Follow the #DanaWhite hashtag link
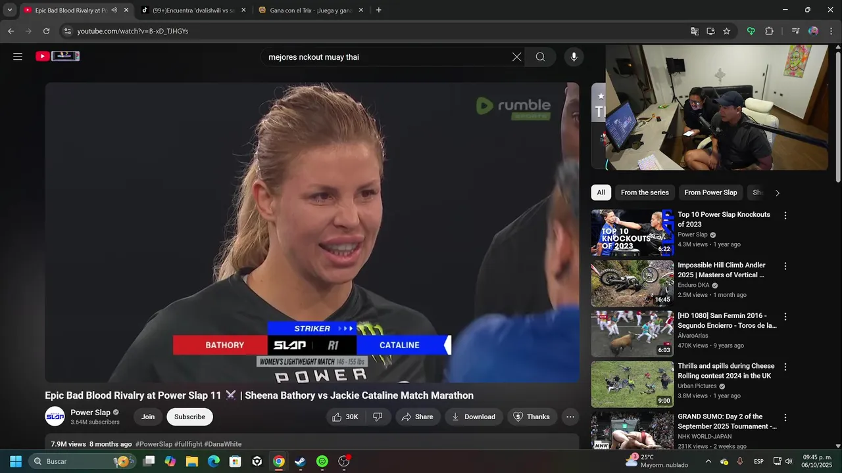Viewport: 842px width, 473px height. (223, 444)
